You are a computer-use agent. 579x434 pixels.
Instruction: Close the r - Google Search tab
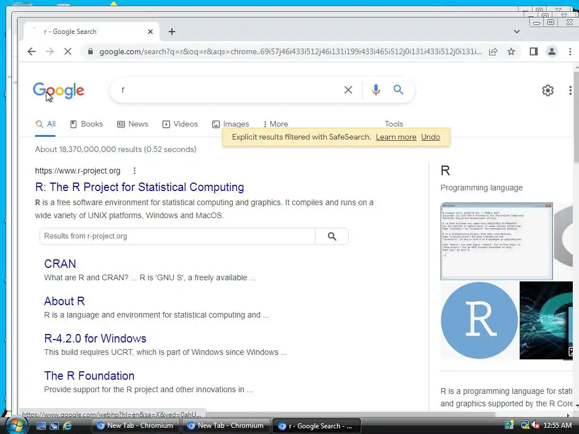tap(150, 32)
